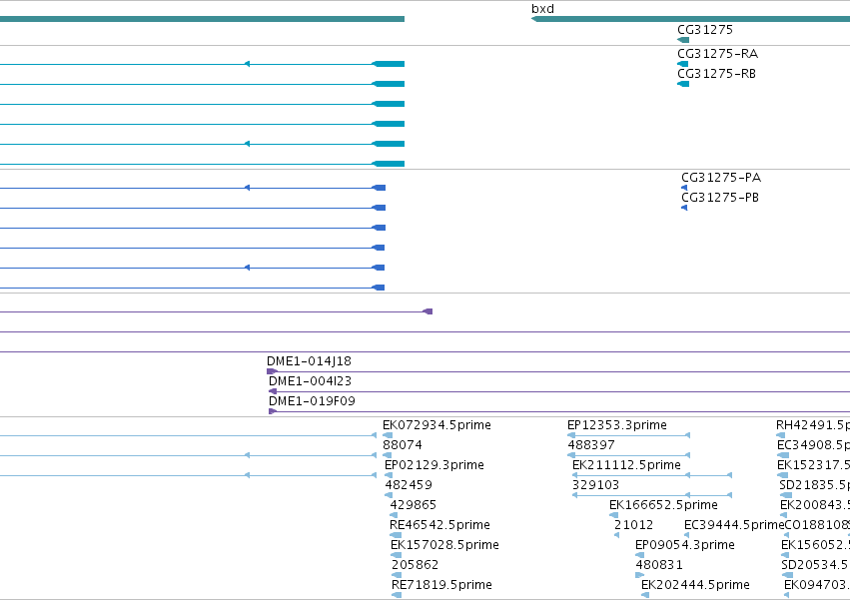Select feature label 205862

click(x=415, y=565)
